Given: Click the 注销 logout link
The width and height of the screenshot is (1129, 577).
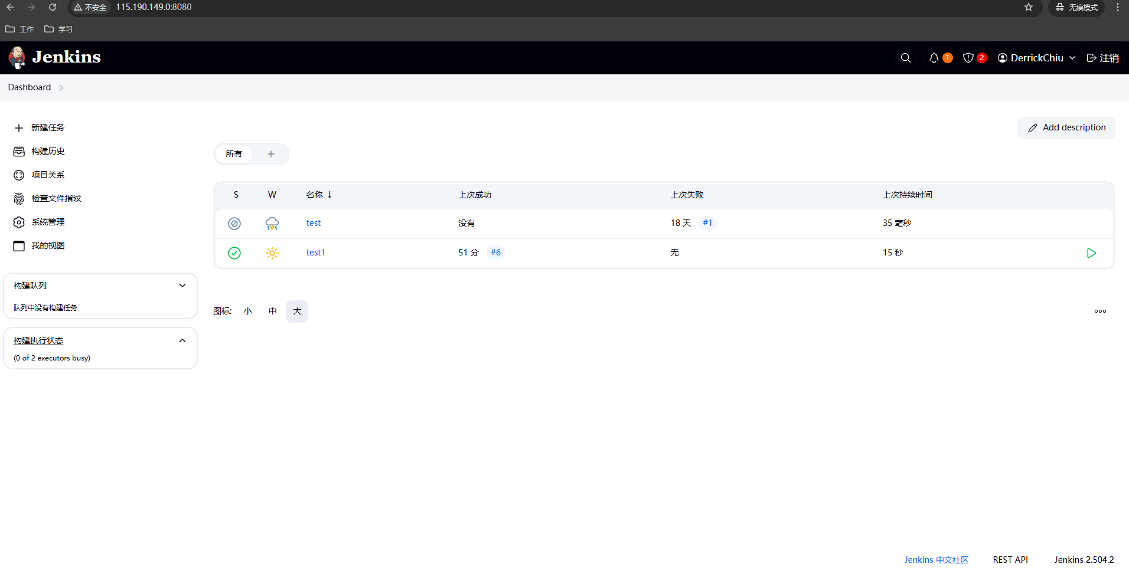Looking at the screenshot, I should 1103,58.
